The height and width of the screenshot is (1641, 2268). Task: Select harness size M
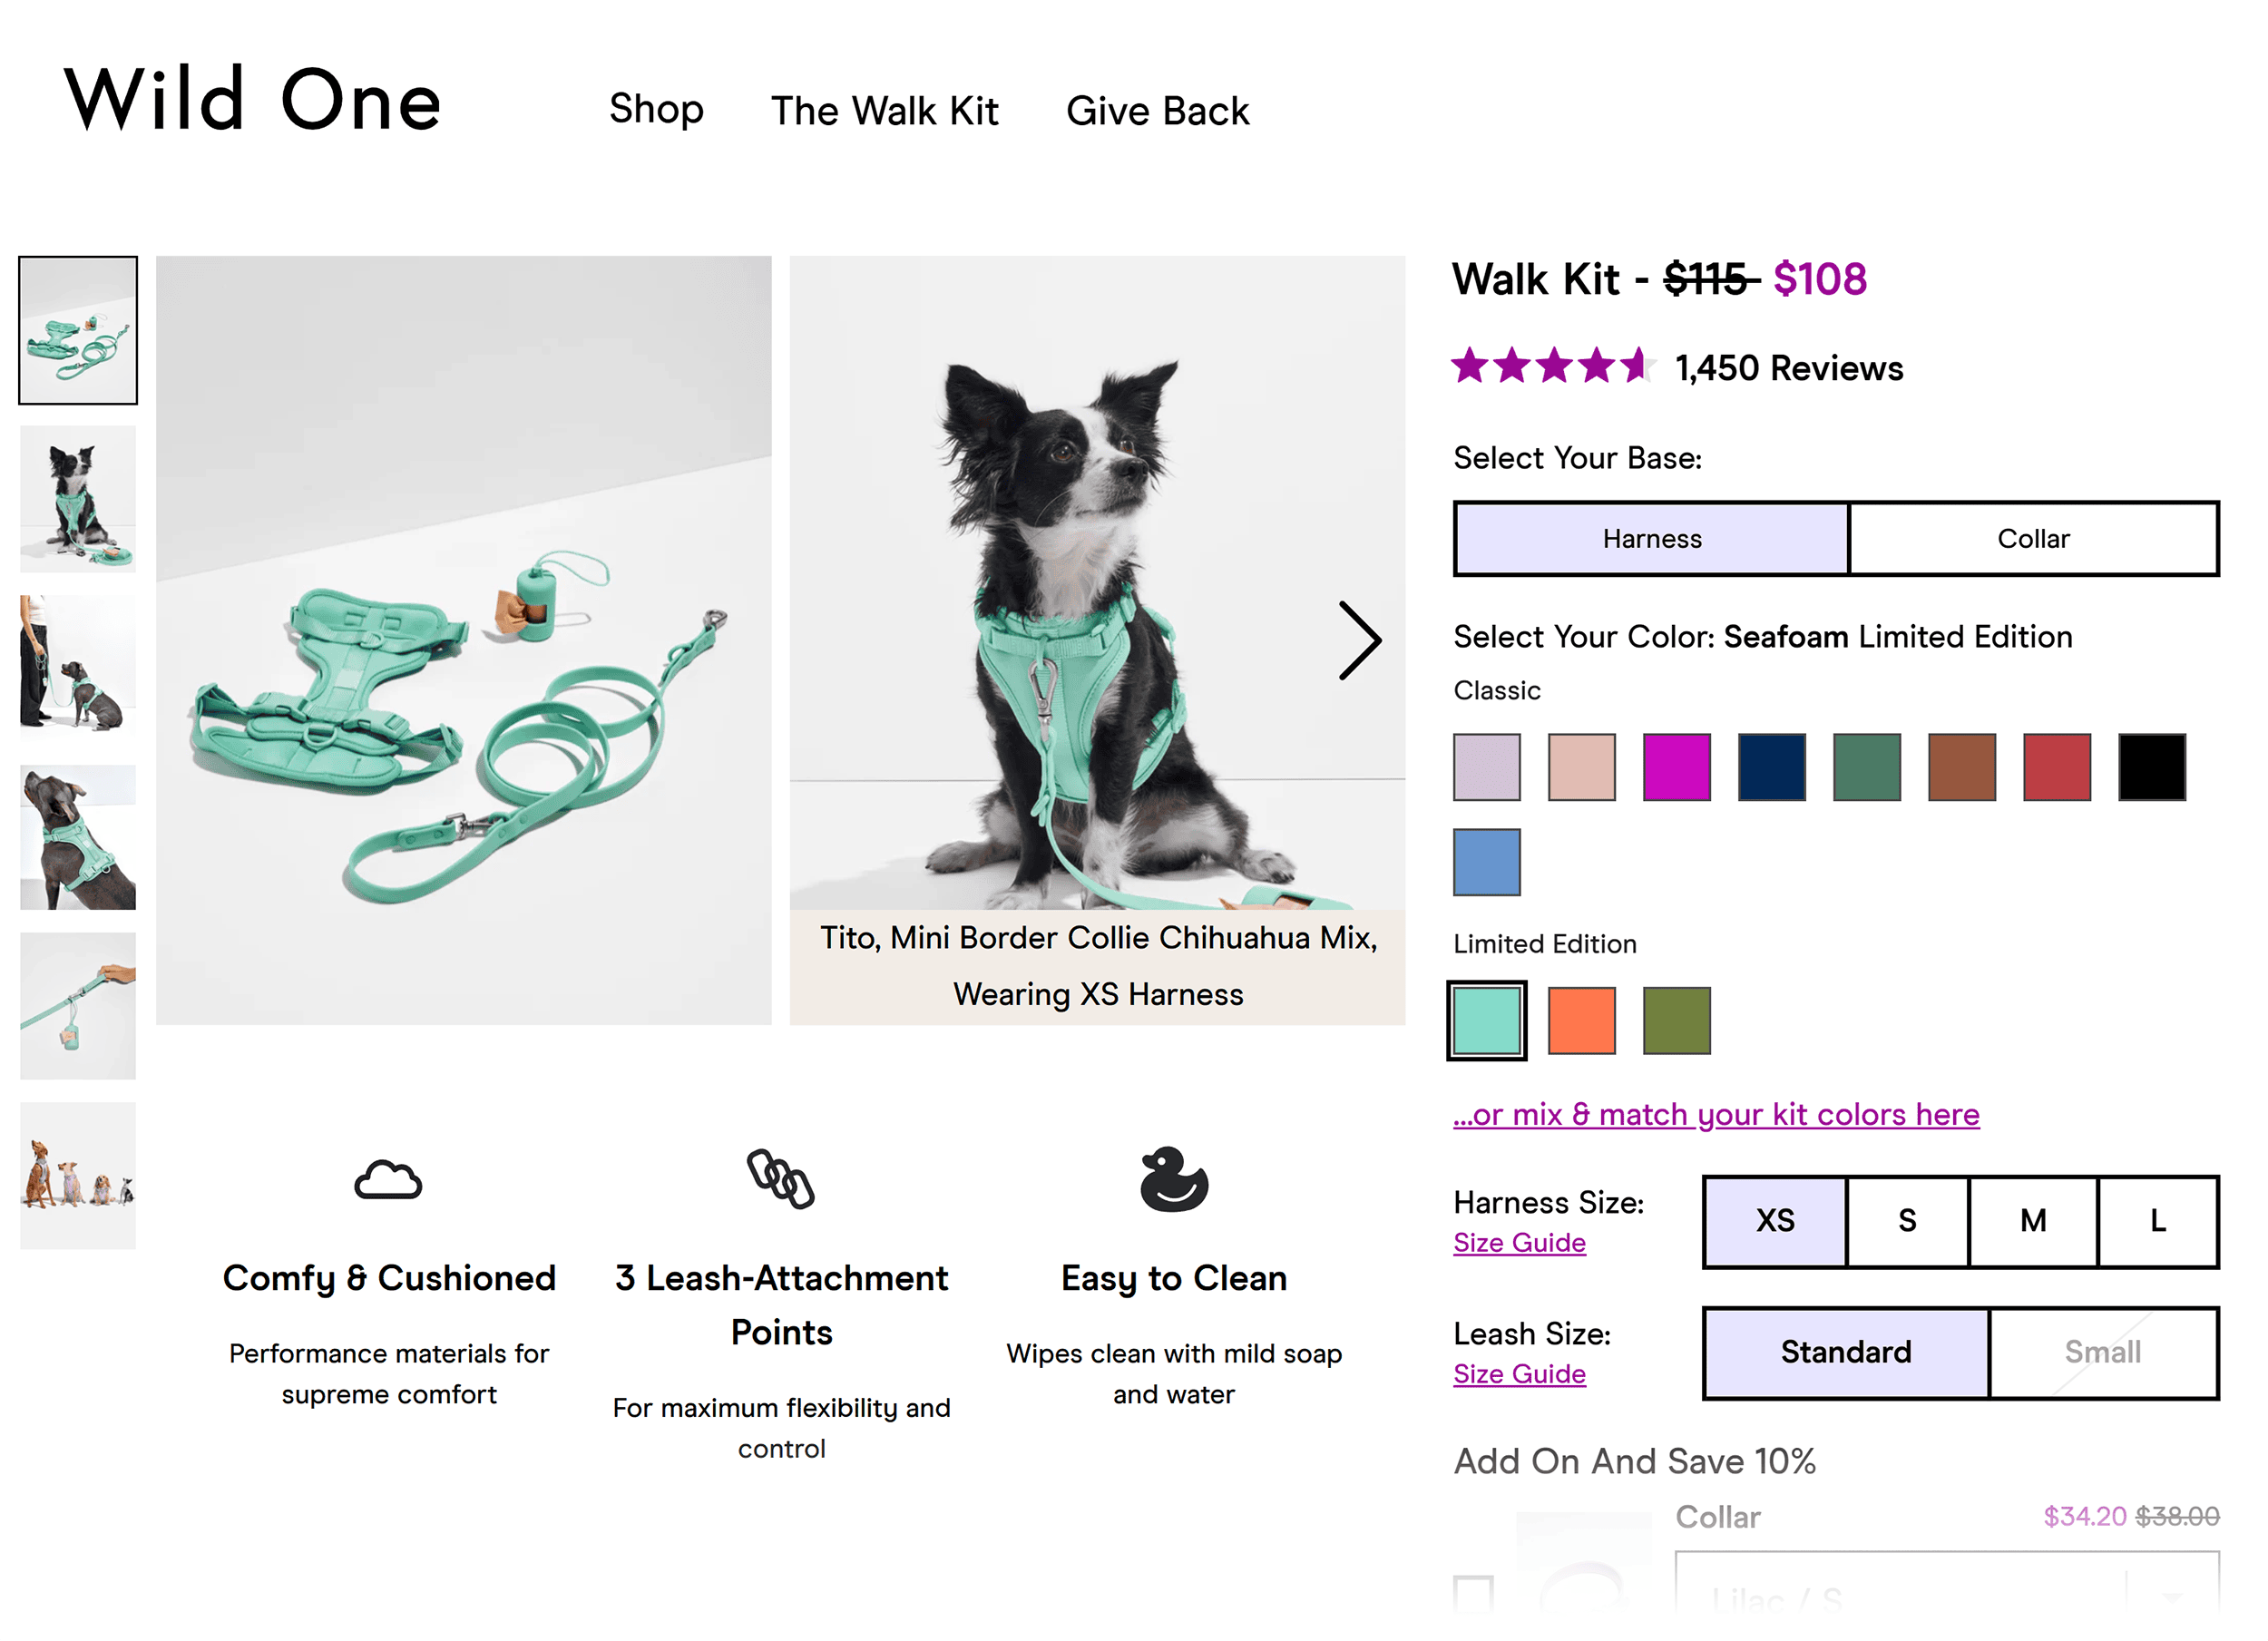coord(2031,1221)
